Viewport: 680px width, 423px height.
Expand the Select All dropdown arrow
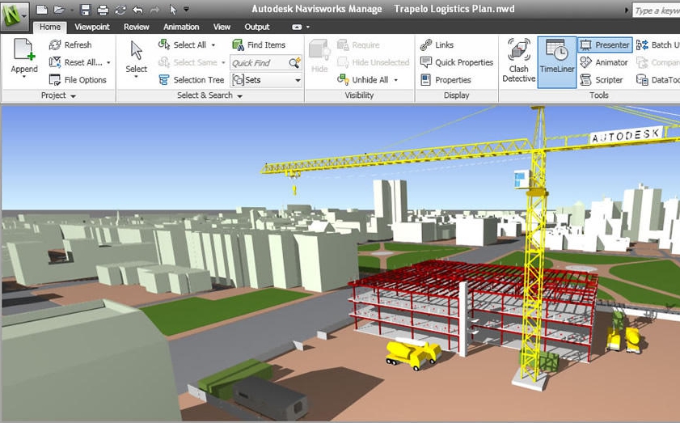click(213, 45)
